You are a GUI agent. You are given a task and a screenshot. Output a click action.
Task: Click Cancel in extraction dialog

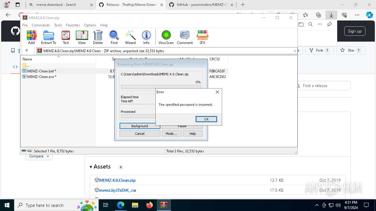[x=140, y=134]
